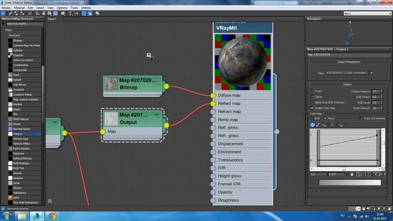Open the zoom percentage dropdown at bottom
The width and height of the screenshot is (393, 221).
[359, 209]
